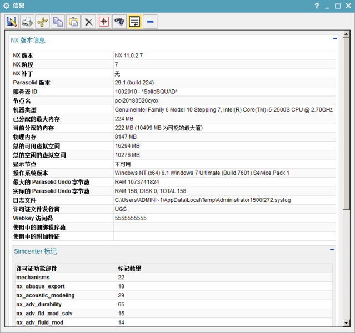
Task: Click the Cut scissors icon
Action: click(x=42, y=22)
